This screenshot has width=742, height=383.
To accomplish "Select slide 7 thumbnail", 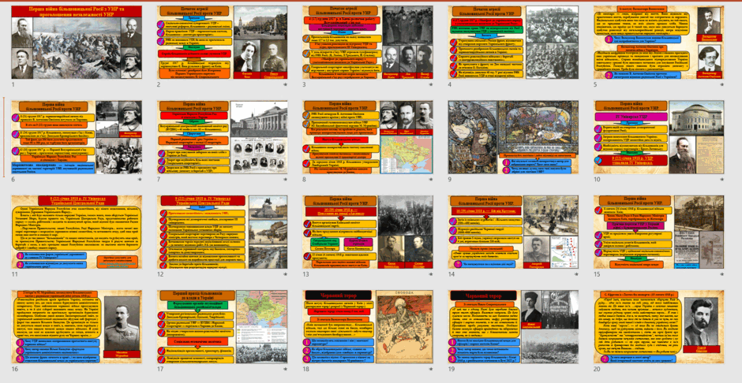I will pyautogui.click(x=222, y=137).
